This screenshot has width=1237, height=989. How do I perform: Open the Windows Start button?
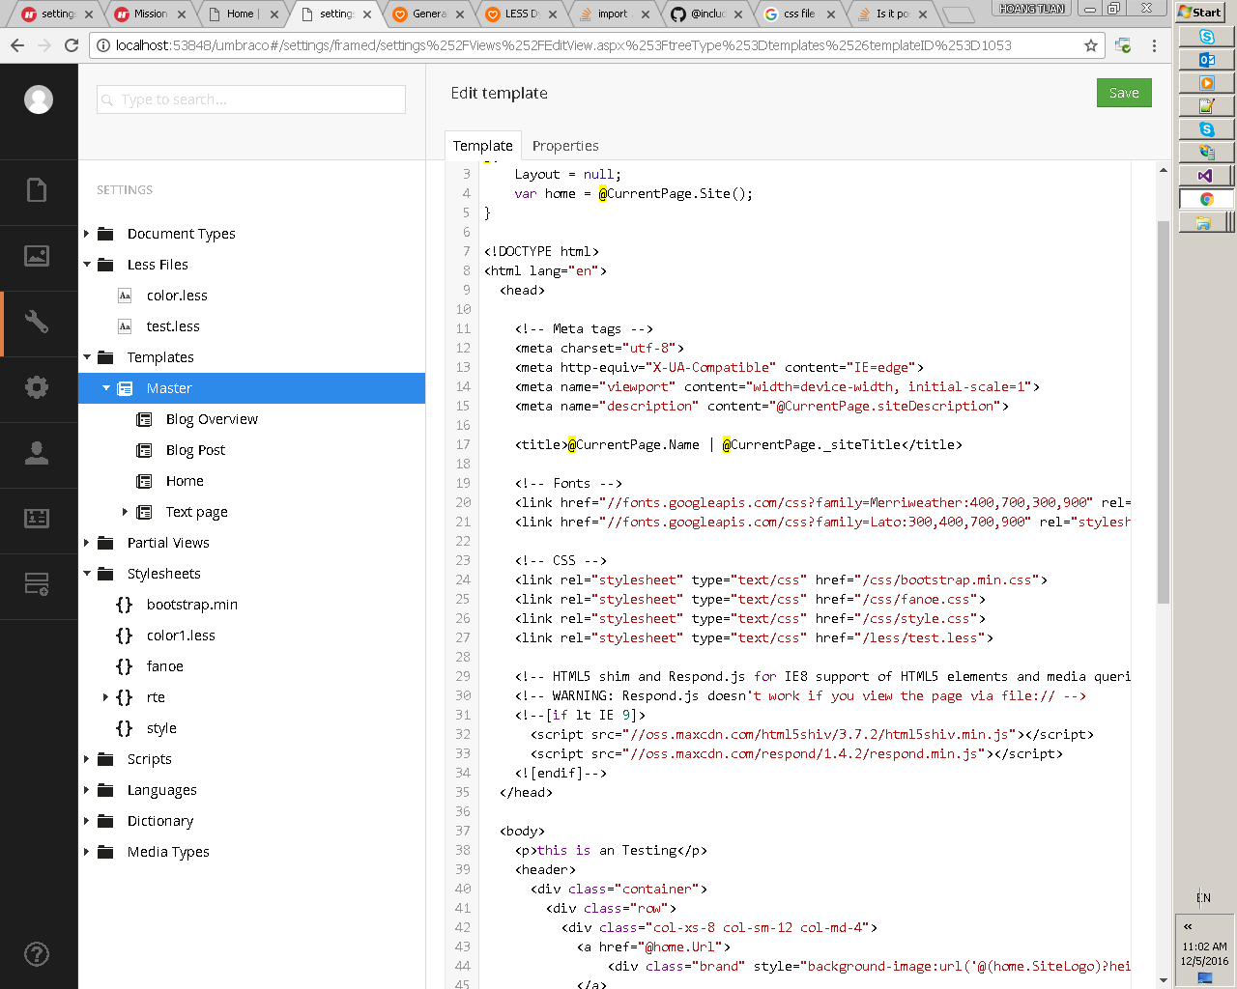[x=1199, y=12]
